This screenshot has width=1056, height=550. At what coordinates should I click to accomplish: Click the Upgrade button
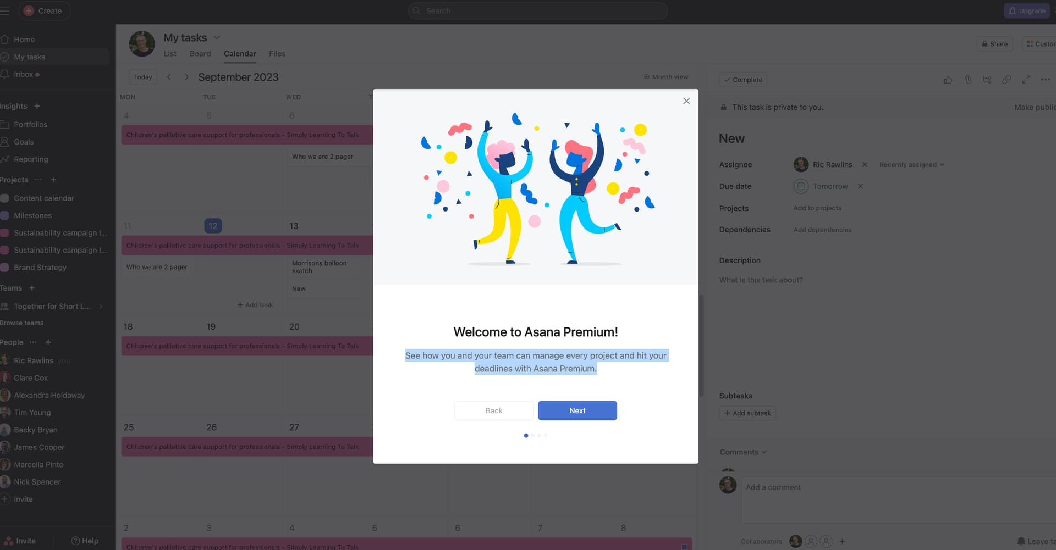pyautogui.click(x=1027, y=11)
